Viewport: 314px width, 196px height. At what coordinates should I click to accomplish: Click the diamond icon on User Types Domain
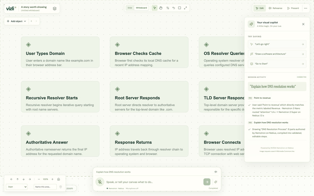pos(28,45)
